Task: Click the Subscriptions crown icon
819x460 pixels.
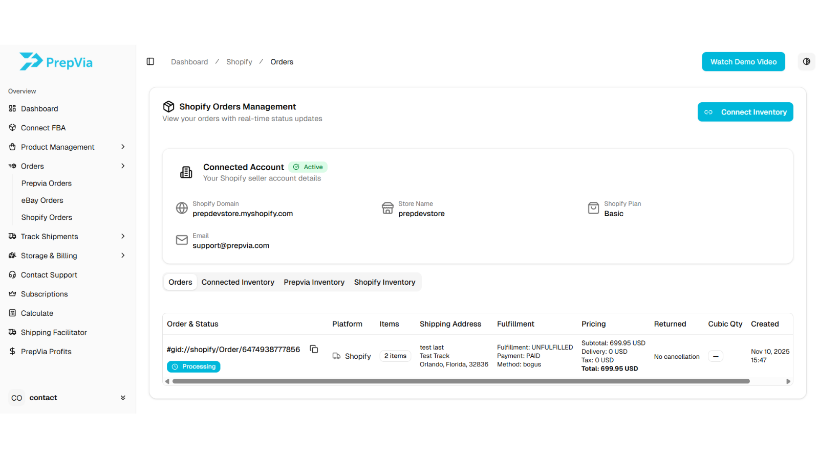Action: point(12,294)
